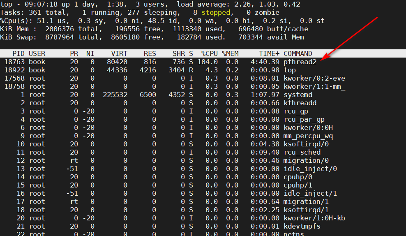
Task: Select the 4216 RES value for top
Action: coord(148,70)
